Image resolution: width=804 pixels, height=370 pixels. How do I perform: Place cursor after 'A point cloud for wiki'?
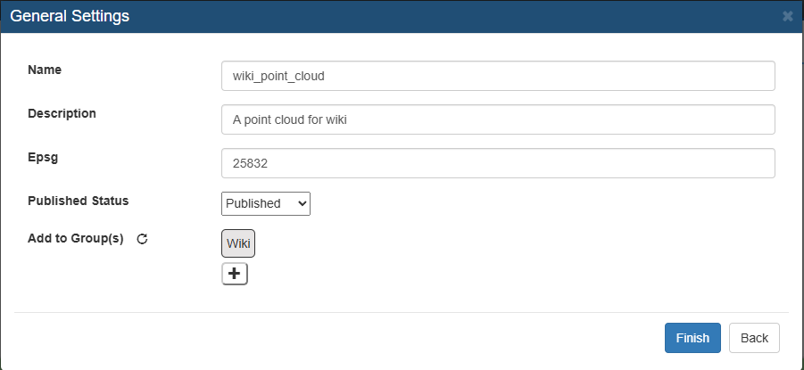[x=348, y=119]
